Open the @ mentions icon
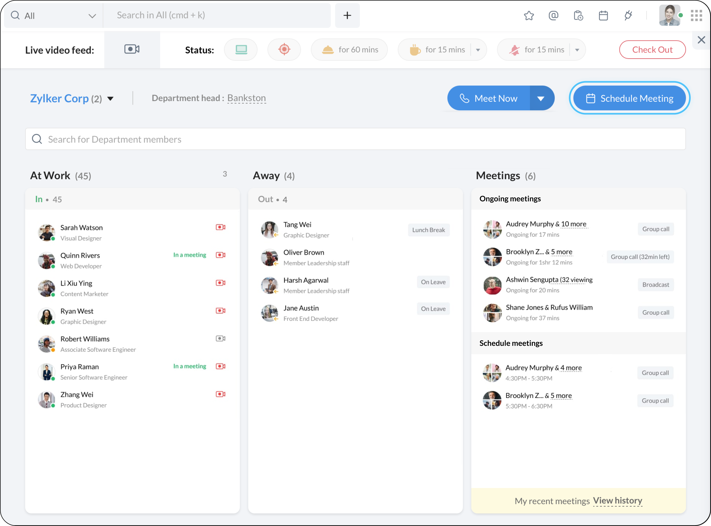This screenshot has height=526, width=711. click(x=553, y=16)
